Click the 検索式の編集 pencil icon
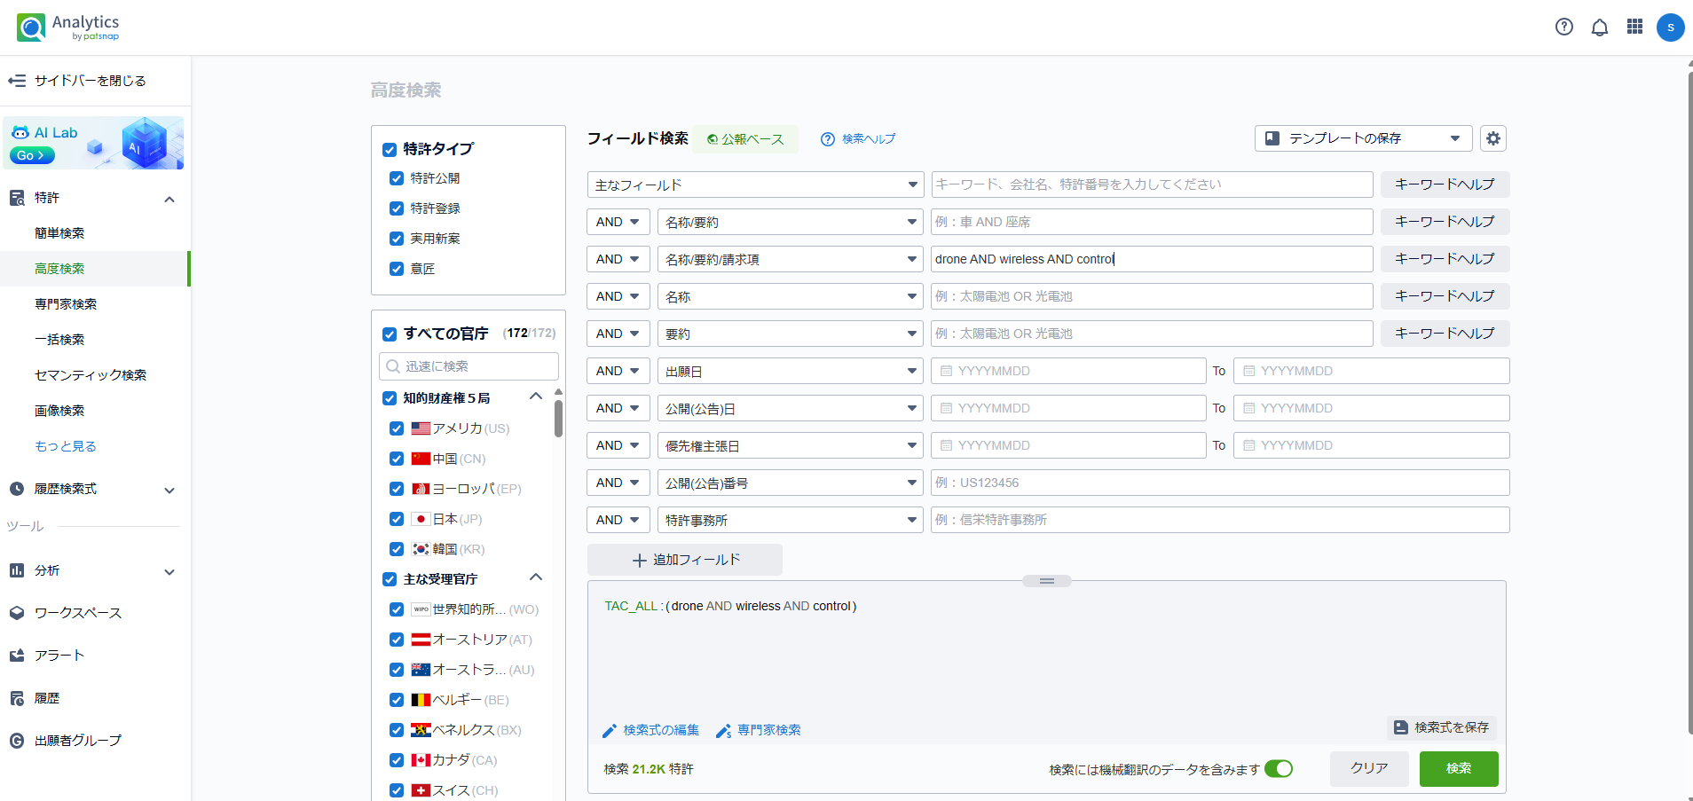Viewport: 1693px width, 801px height. 610,731
